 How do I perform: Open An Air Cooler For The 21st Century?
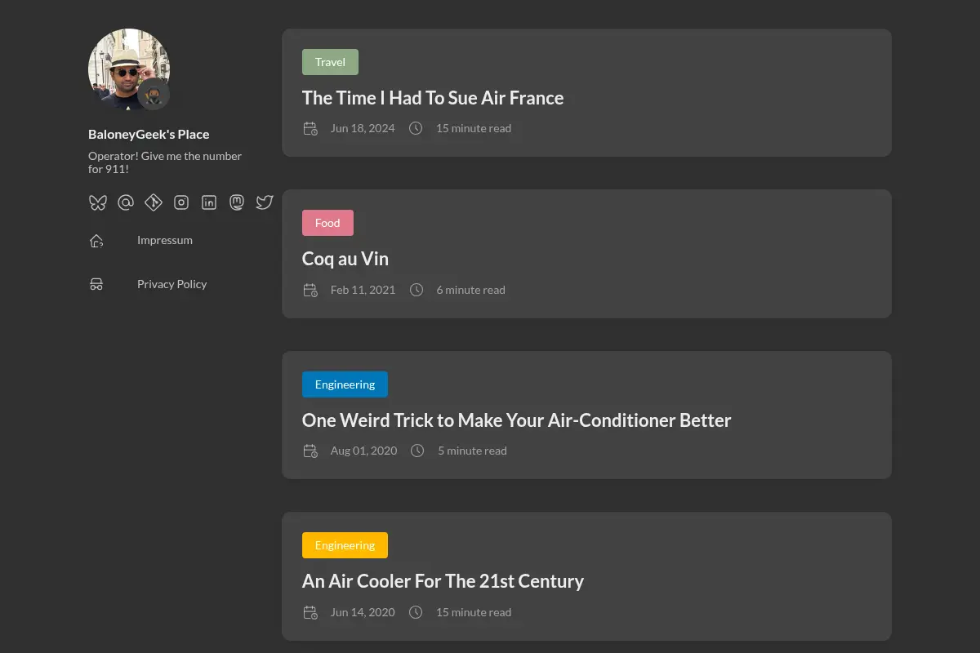click(443, 581)
